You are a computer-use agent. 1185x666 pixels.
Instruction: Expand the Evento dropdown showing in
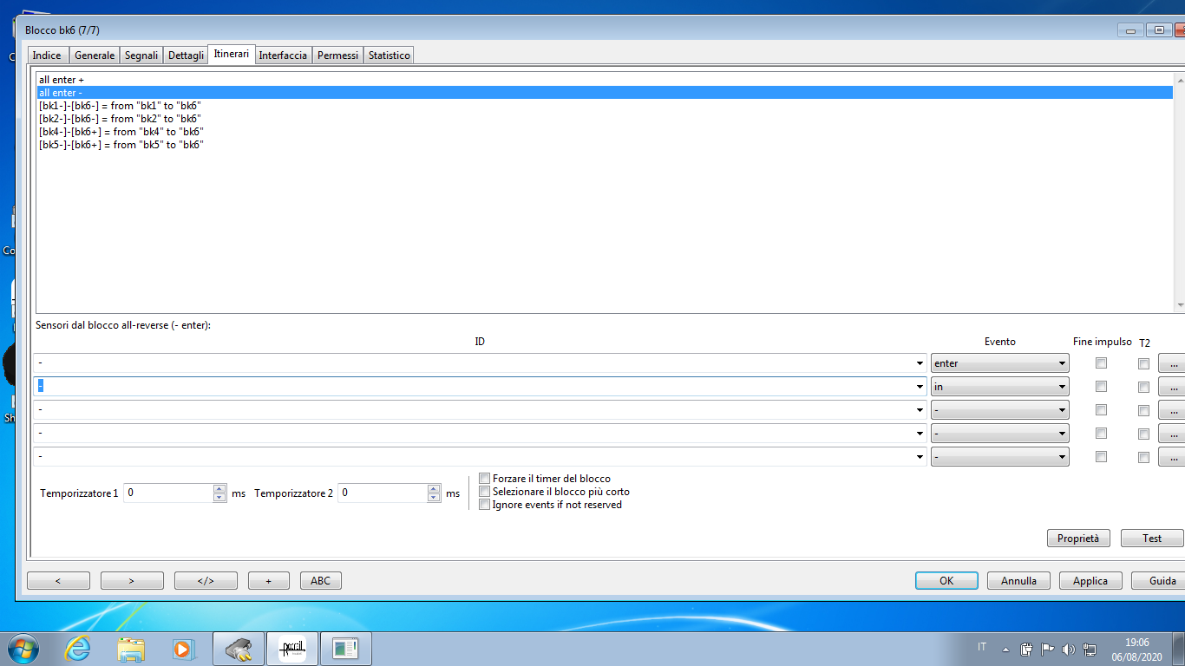(999, 387)
